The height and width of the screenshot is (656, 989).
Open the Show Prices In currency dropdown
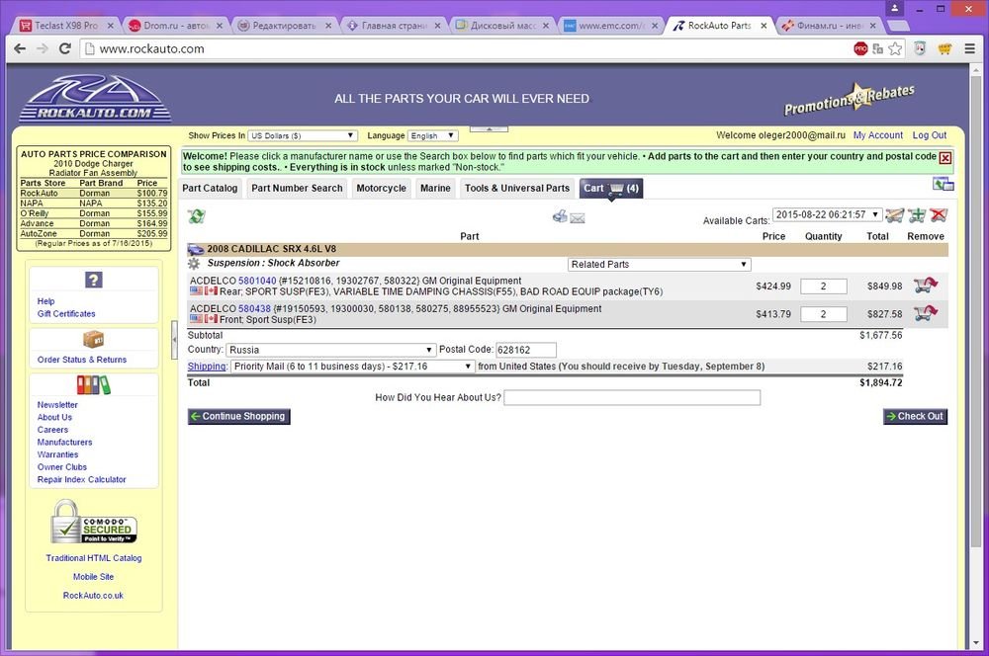pyautogui.click(x=303, y=135)
